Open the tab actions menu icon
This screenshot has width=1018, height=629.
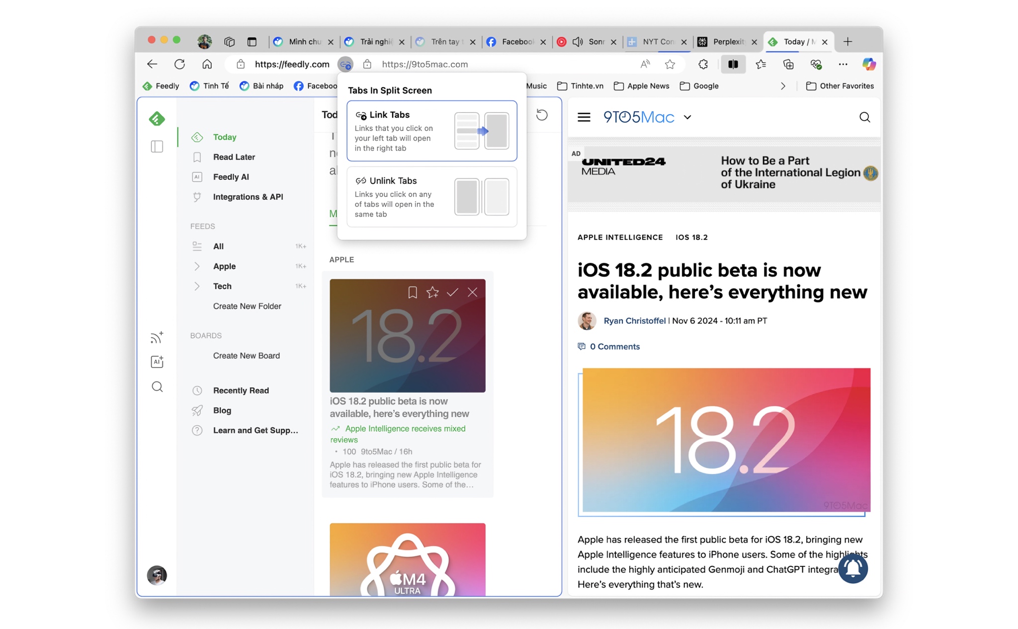252,42
